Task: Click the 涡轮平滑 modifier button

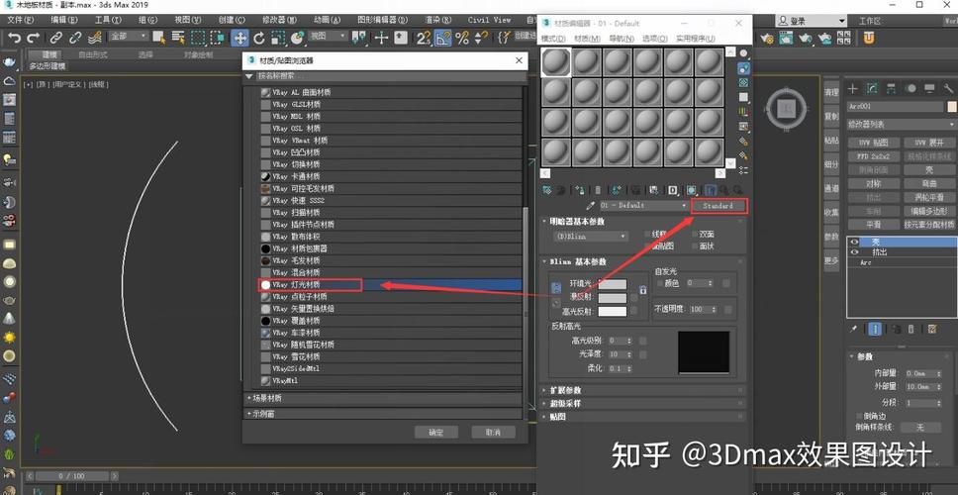Action: click(x=928, y=197)
